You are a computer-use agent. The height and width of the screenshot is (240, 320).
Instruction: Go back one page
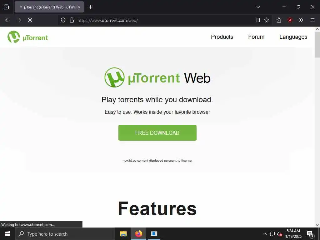(x=7, y=20)
